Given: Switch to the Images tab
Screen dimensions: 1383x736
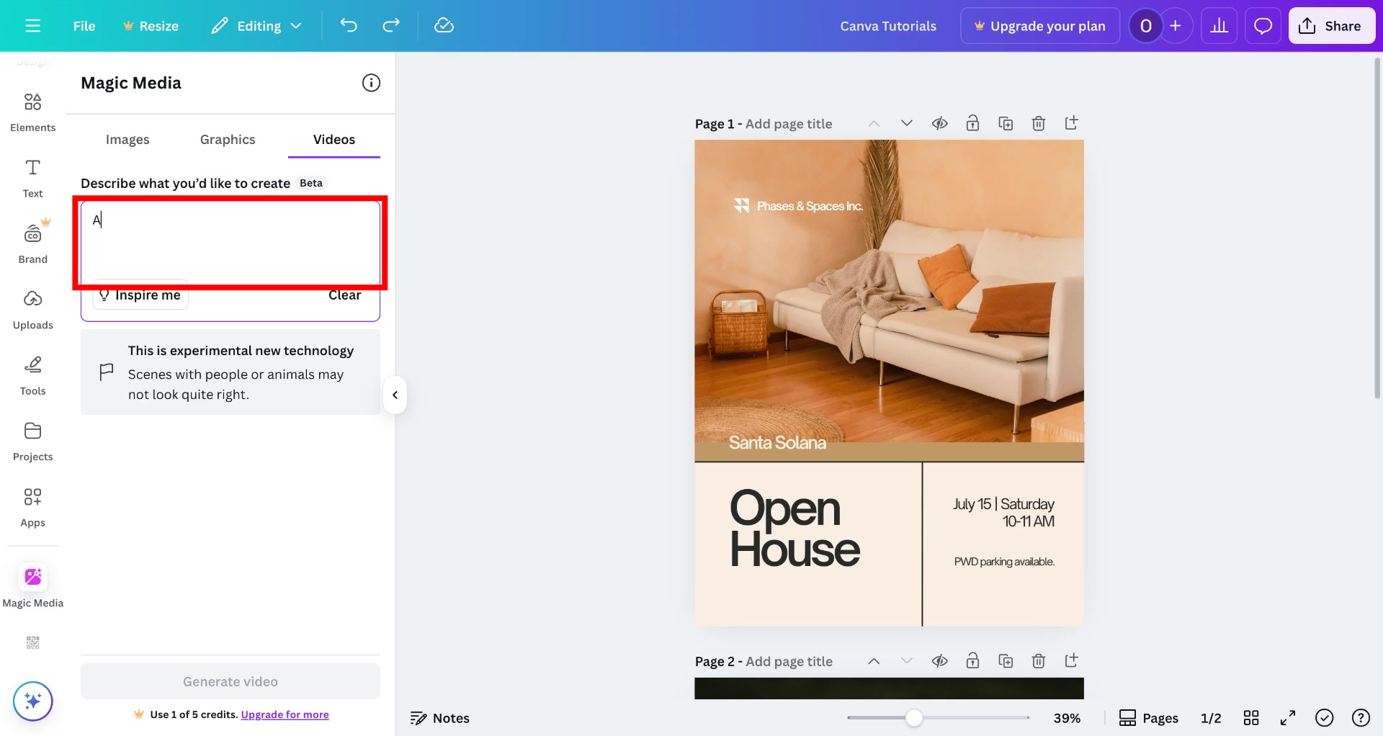Looking at the screenshot, I should pos(127,139).
